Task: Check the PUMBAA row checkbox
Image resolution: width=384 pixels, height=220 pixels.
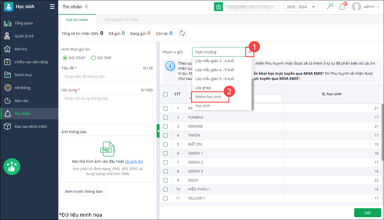Action: [165, 117]
